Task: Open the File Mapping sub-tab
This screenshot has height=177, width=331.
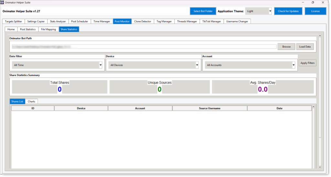Action: coord(48,29)
